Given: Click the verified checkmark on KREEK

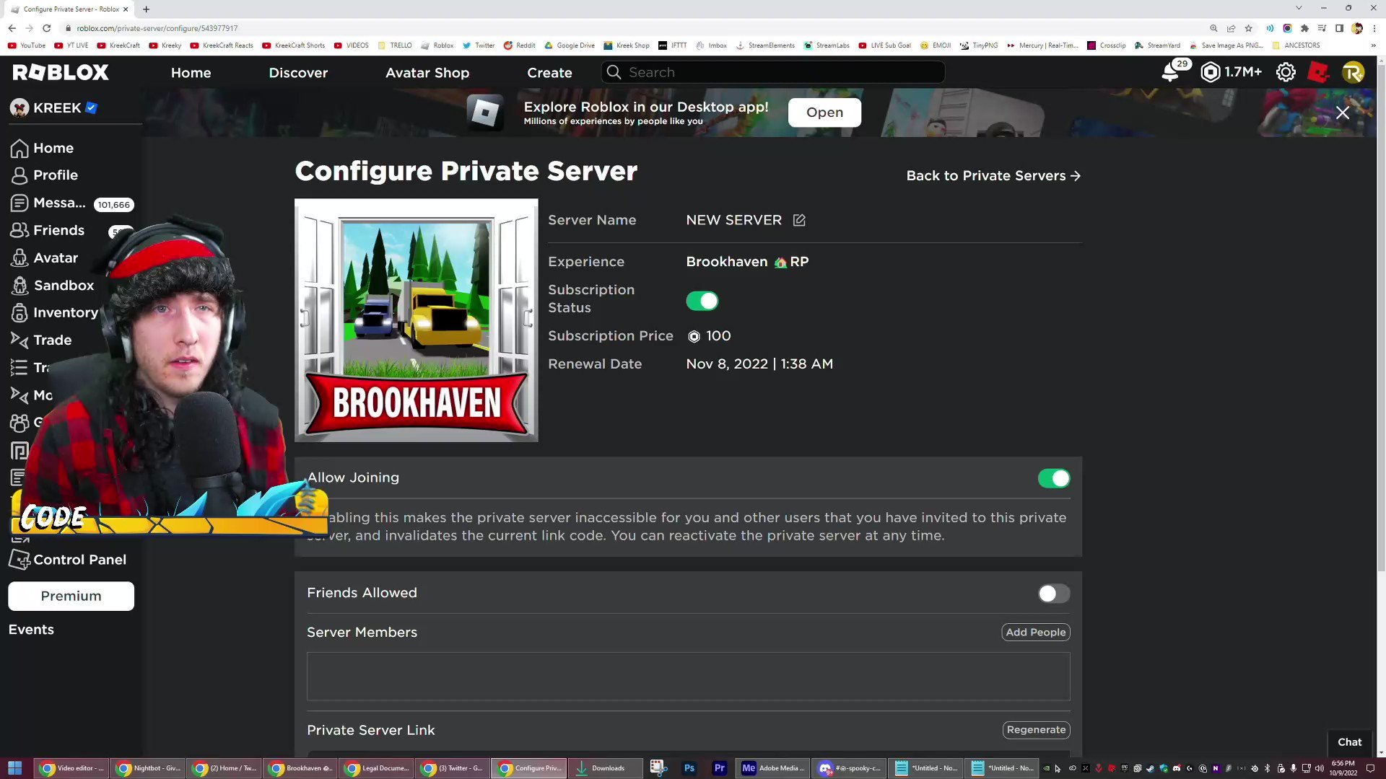Looking at the screenshot, I should point(92,107).
